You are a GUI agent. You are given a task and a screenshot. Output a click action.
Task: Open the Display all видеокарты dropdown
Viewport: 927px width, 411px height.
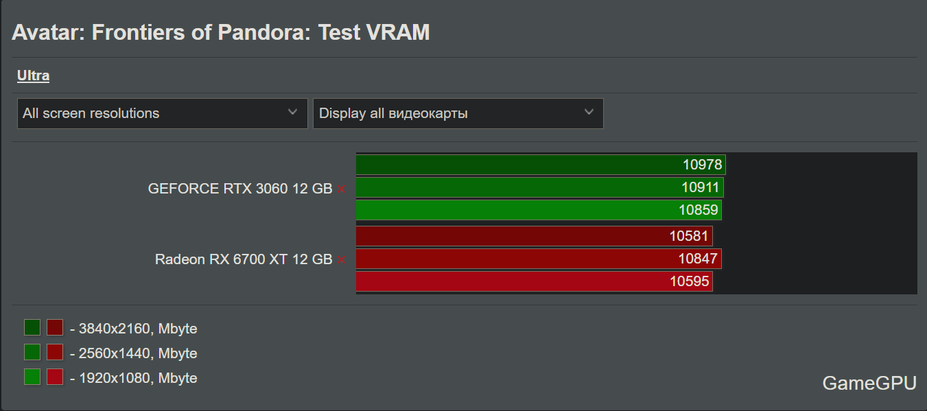click(458, 113)
